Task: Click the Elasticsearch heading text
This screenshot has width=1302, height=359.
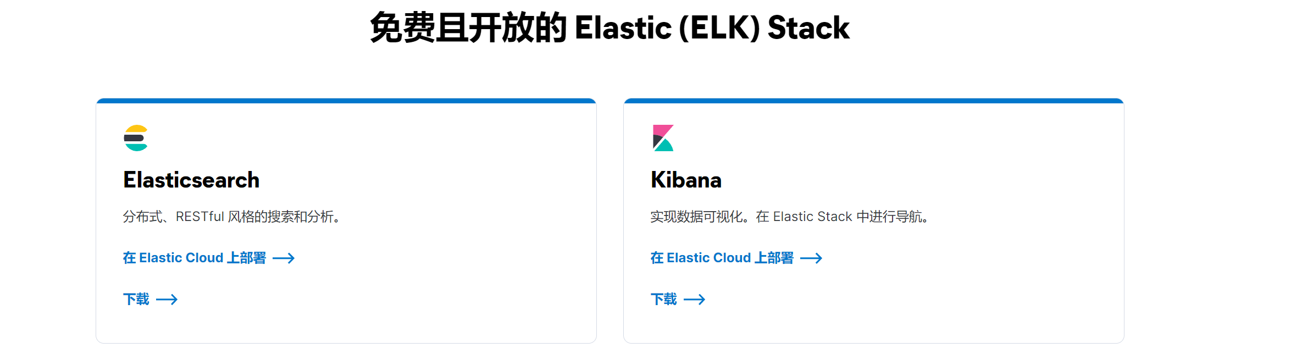Action: point(191,180)
